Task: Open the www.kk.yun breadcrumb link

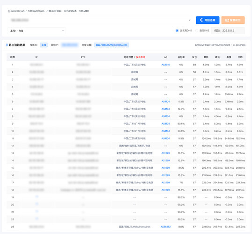Action: pos(18,11)
